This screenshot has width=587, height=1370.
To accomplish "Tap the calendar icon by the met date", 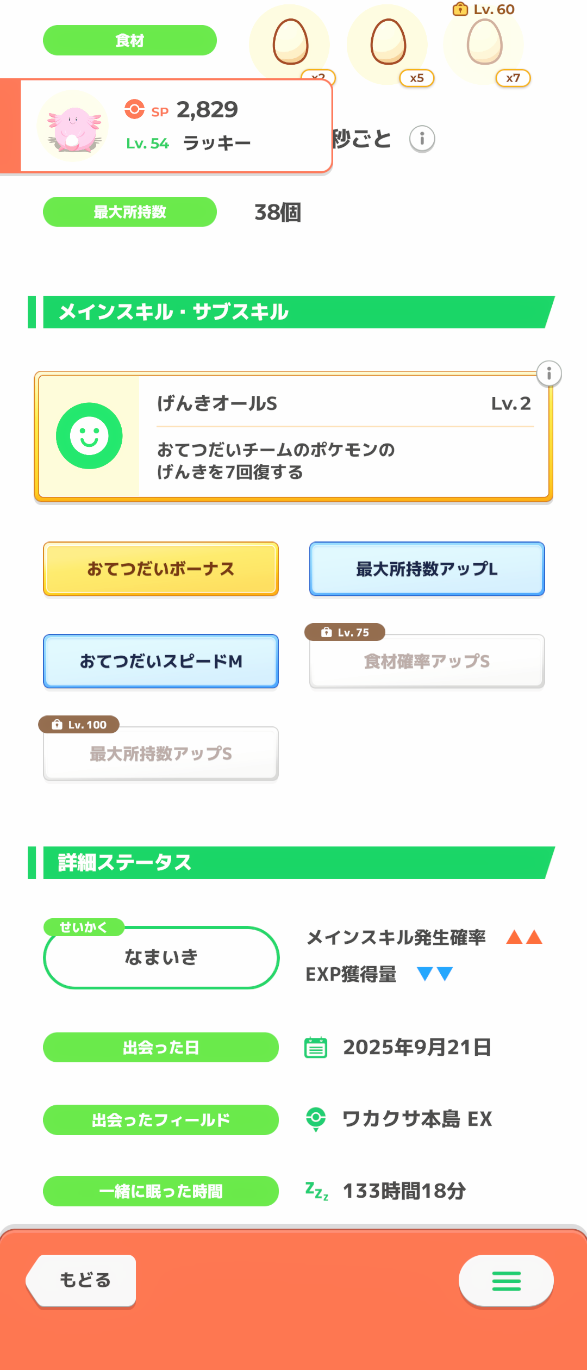I will [316, 1047].
